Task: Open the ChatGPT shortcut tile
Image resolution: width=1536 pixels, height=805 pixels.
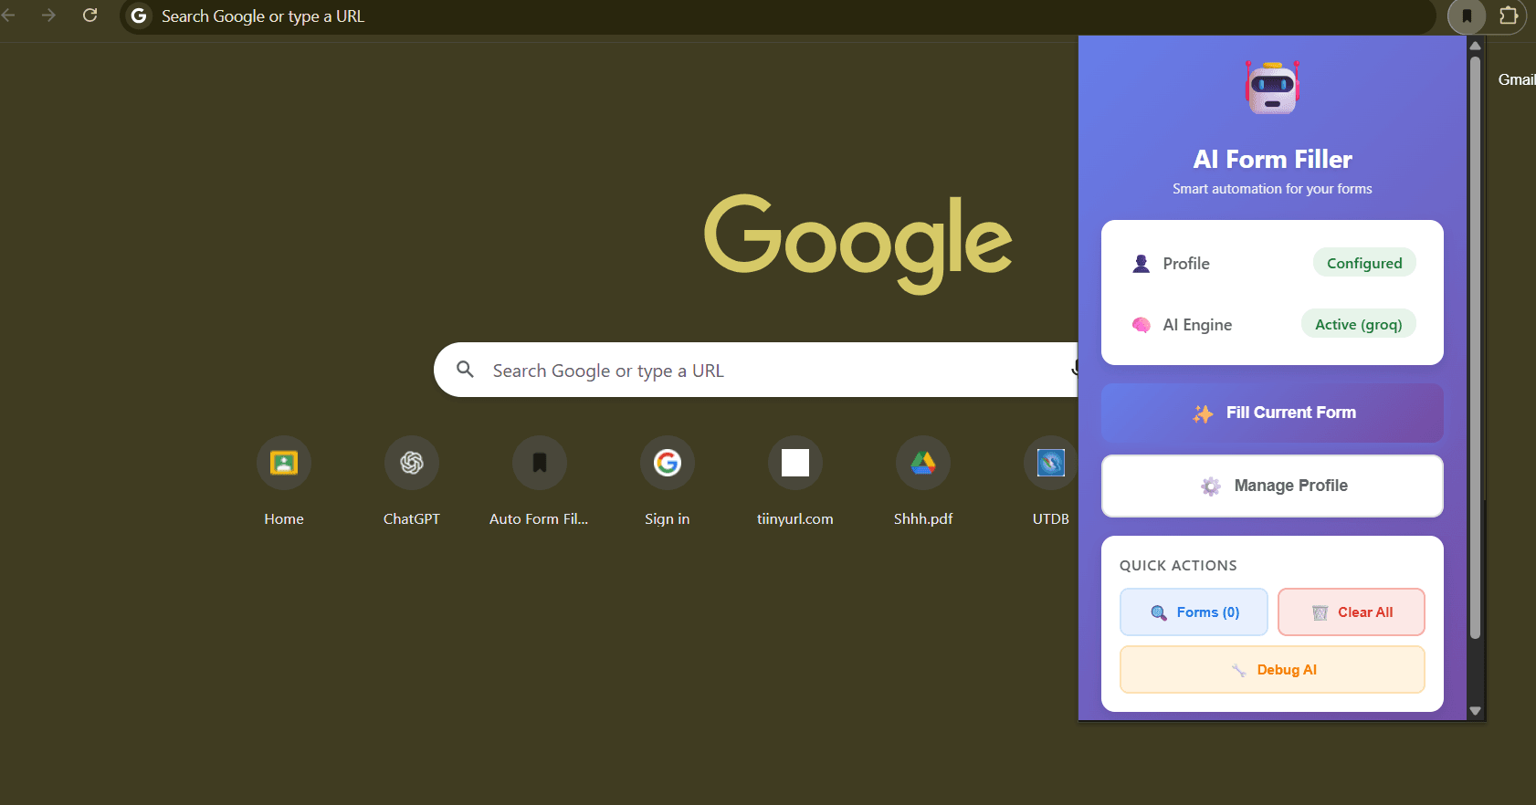Action: coord(412,481)
